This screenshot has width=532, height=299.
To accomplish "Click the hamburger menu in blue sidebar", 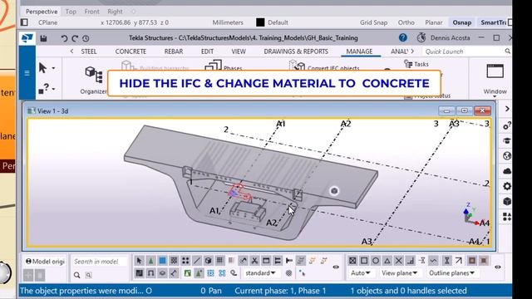I will point(27,73).
